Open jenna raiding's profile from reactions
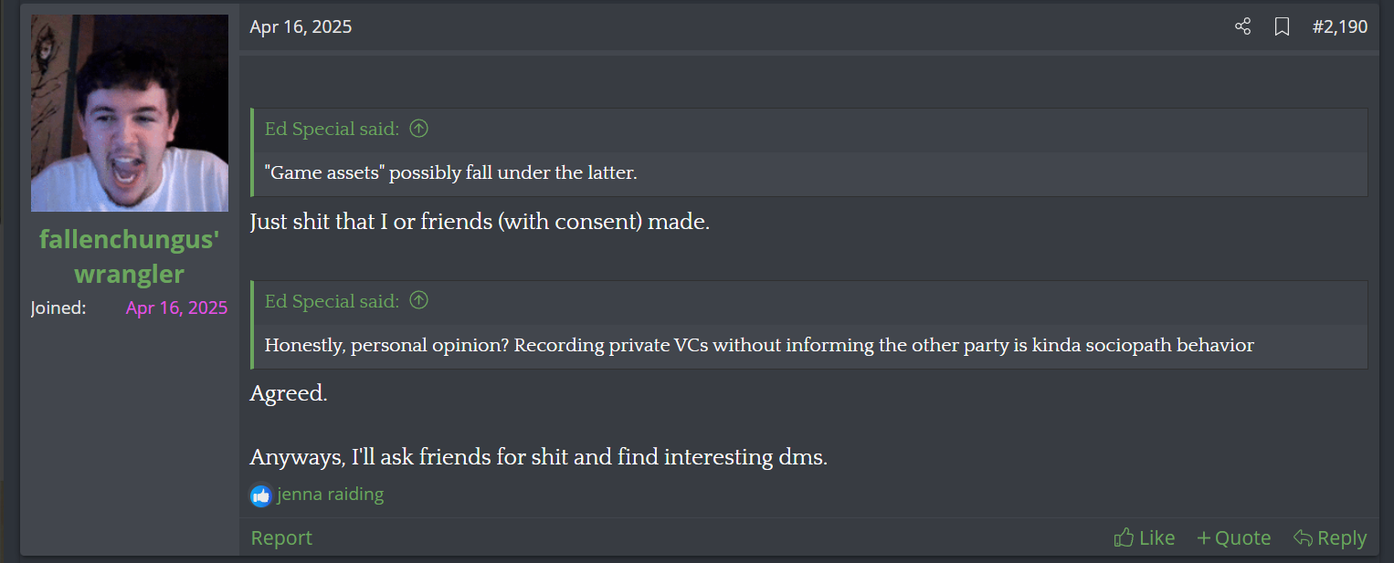 pyautogui.click(x=331, y=495)
